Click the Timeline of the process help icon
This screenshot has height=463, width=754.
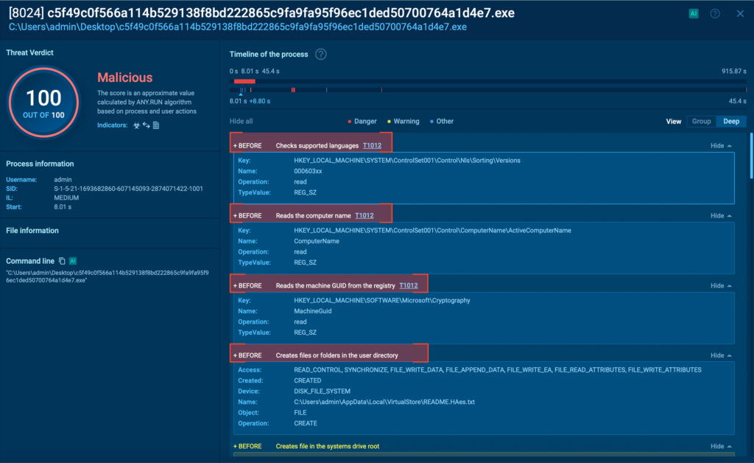click(x=321, y=55)
